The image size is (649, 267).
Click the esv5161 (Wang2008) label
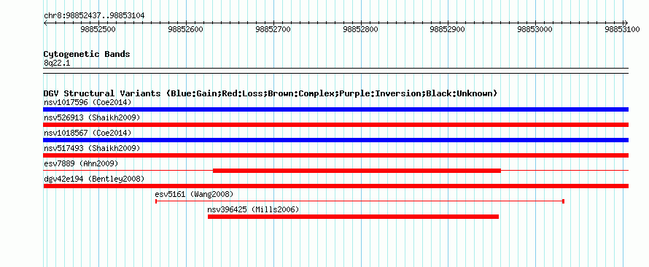[194, 194]
